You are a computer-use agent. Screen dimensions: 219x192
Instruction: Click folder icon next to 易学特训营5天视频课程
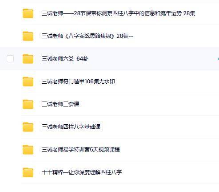pyautogui.click(x=28, y=150)
